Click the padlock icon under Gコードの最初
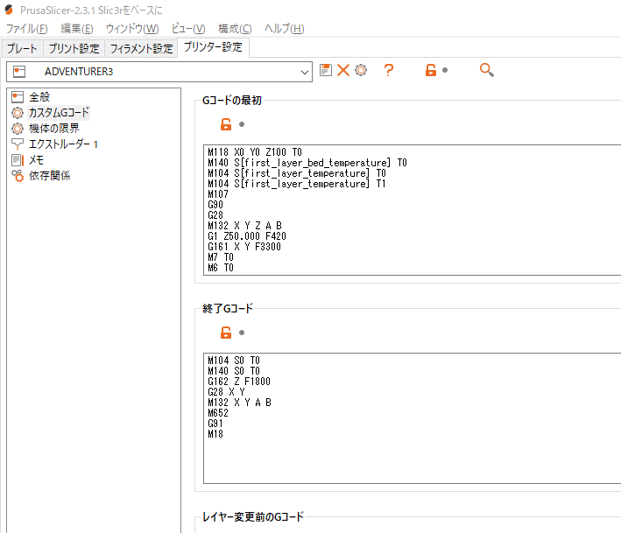 (x=226, y=124)
